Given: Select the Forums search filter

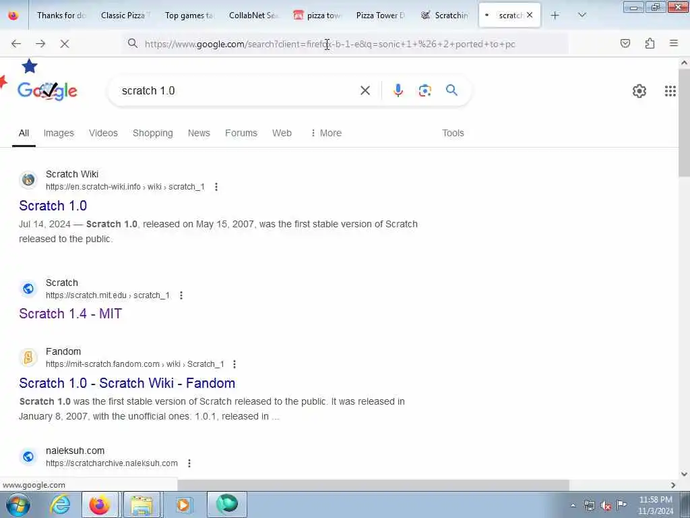Looking at the screenshot, I should [x=241, y=133].
